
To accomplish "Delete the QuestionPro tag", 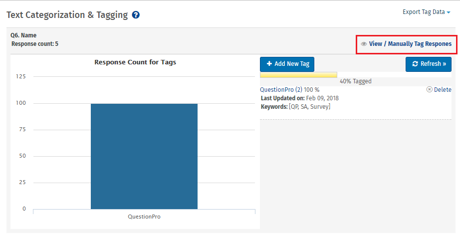I will point(442,90).
